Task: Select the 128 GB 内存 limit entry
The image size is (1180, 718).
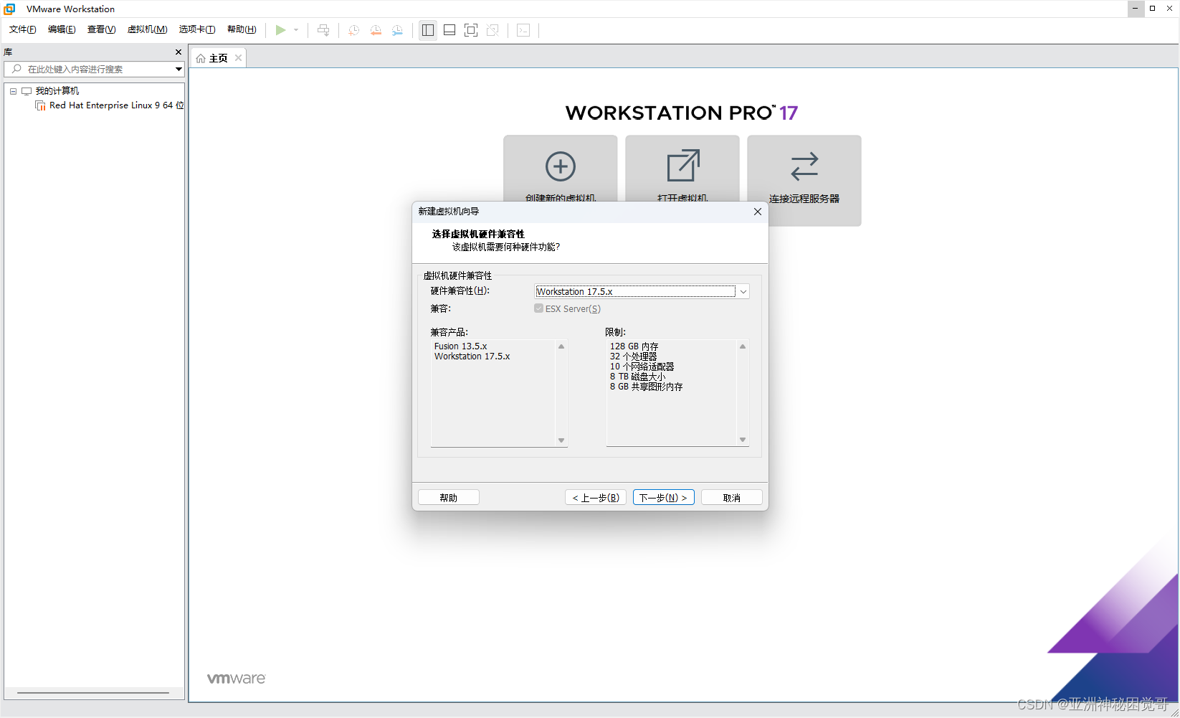Action: (x=634, y=346)
